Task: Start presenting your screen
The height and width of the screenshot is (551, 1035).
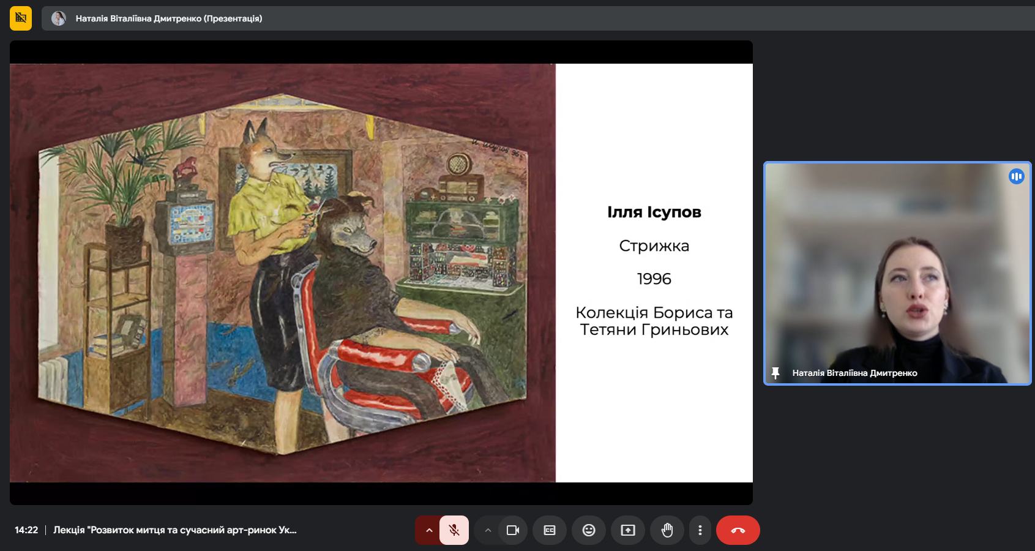Action: point(628,530)
